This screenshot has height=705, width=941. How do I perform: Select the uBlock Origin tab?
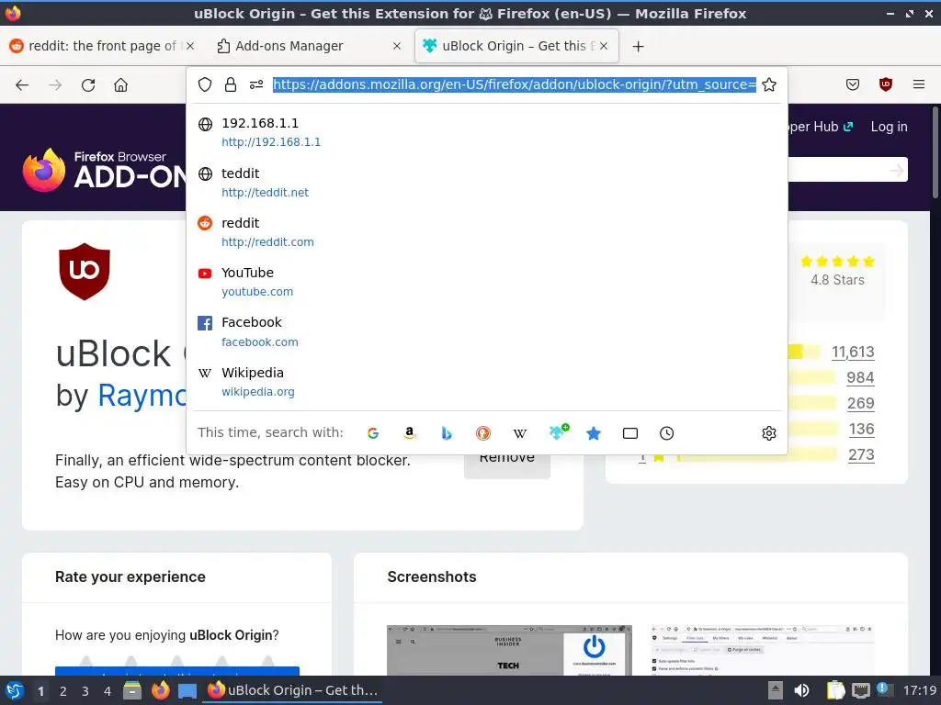coord(516,46)
